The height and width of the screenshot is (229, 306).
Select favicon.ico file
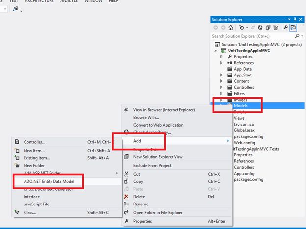point(244,124)
